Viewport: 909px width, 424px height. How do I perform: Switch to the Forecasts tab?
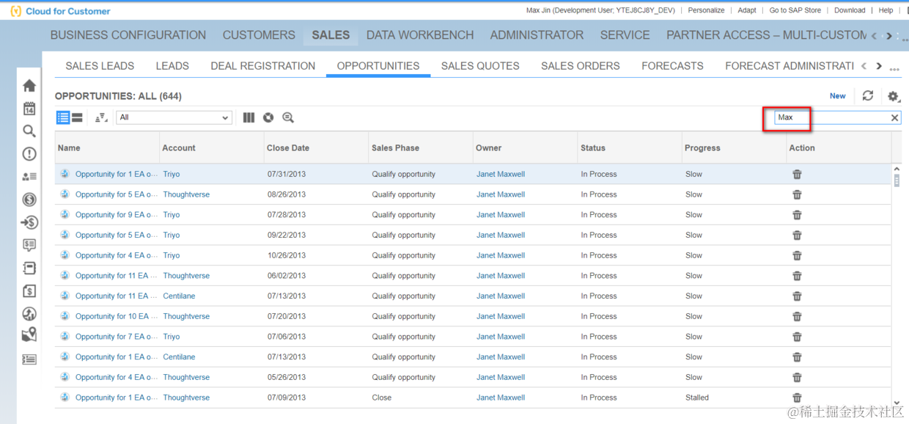pyautogui.click(x=672, y=66)
